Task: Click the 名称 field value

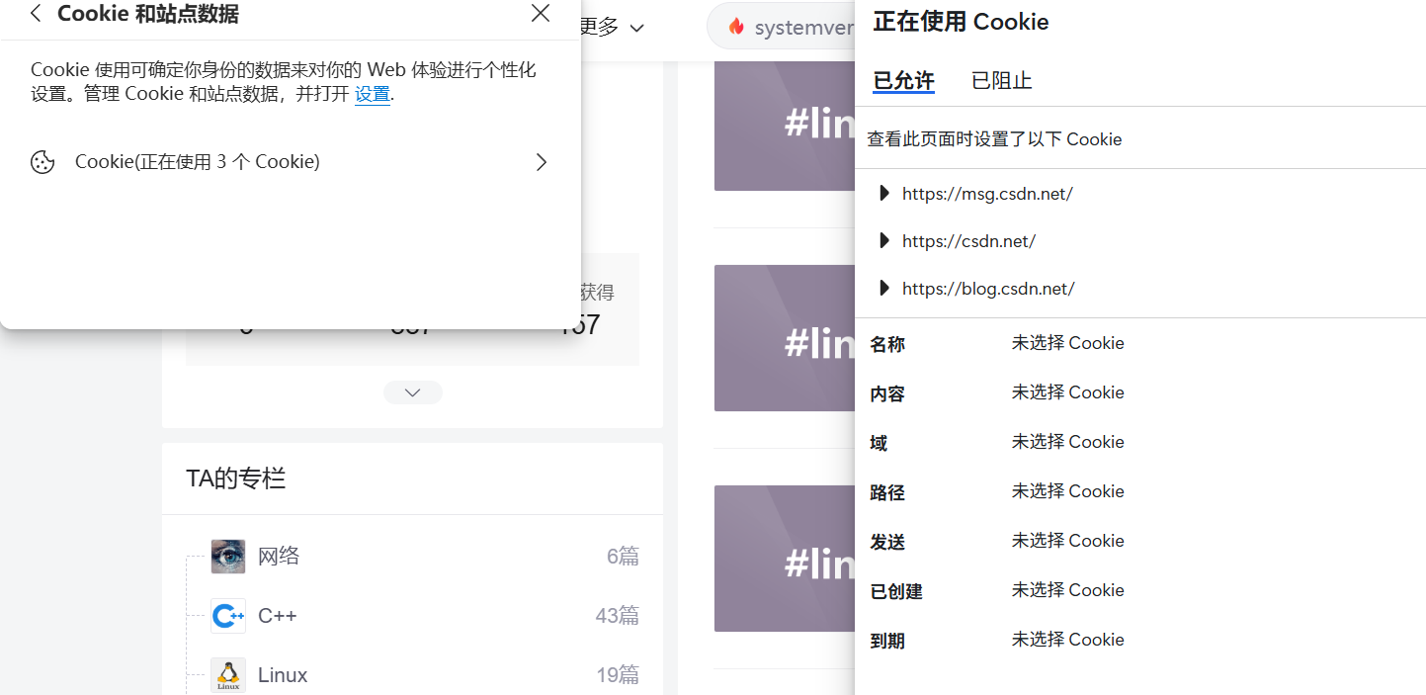Action: pos(1067,343)
